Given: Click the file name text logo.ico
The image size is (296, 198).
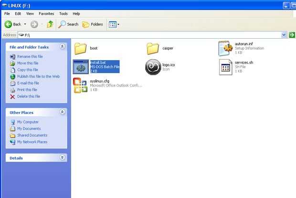Looking at the screenshot, I should [169, 65].
